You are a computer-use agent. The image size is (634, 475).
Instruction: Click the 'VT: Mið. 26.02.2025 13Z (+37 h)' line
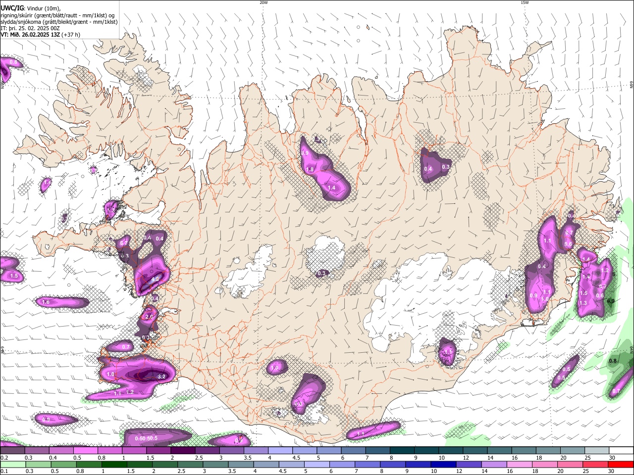coord(41,35)
